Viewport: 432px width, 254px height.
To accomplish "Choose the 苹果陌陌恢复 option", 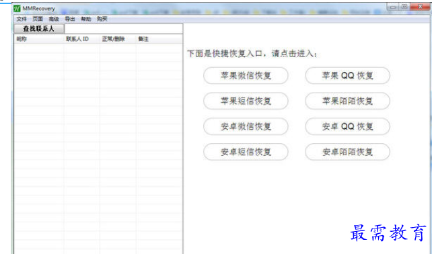I will (x=347, y=101).
